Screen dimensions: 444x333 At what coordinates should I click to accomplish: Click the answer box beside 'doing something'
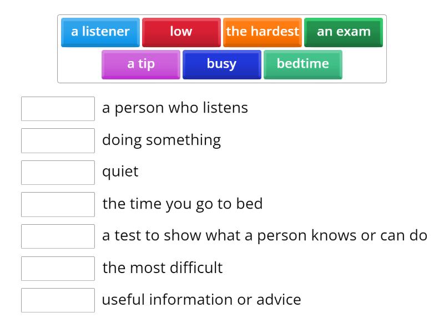point(58,140)
